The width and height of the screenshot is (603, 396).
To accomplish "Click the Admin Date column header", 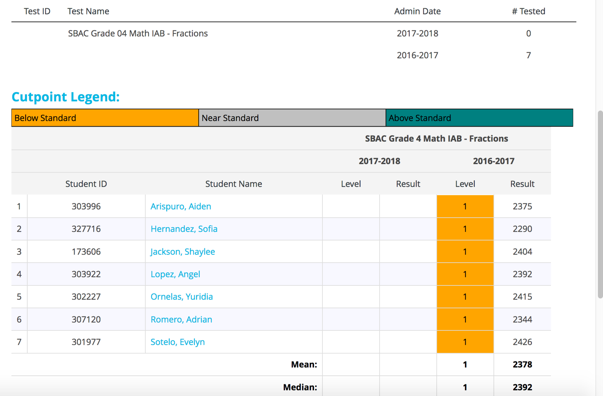I will click(417, 11).
